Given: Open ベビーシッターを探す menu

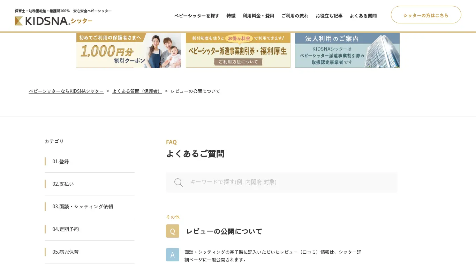Looking at the screenshot, I should coord(197,16).
